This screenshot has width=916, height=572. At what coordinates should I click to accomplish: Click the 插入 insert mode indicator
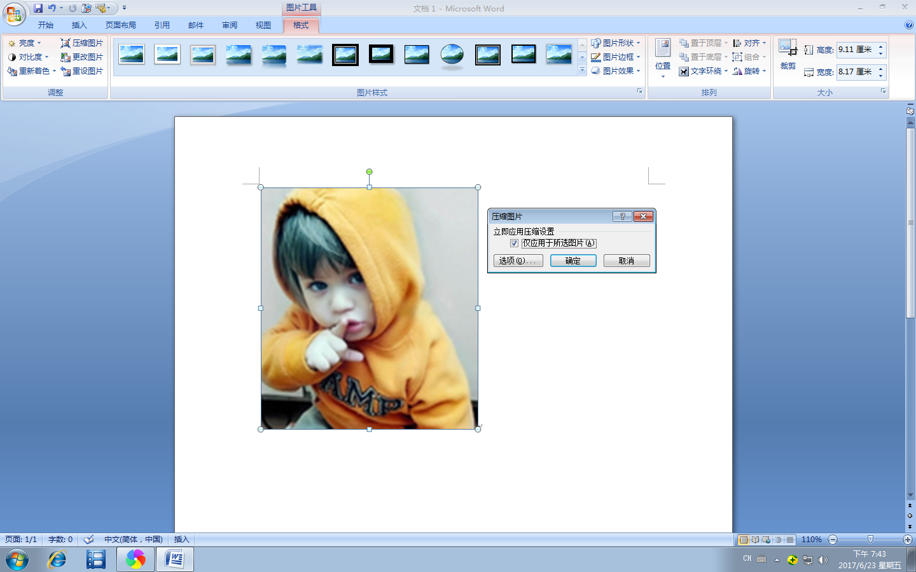(182, 540)
